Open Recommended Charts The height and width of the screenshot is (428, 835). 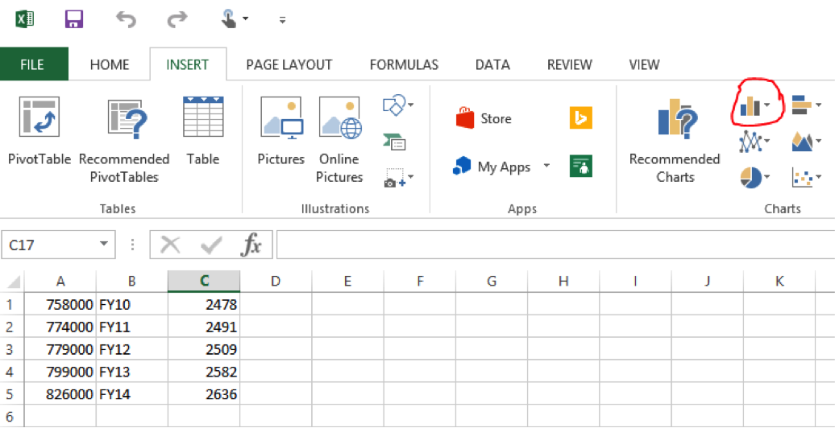(675, 121)
